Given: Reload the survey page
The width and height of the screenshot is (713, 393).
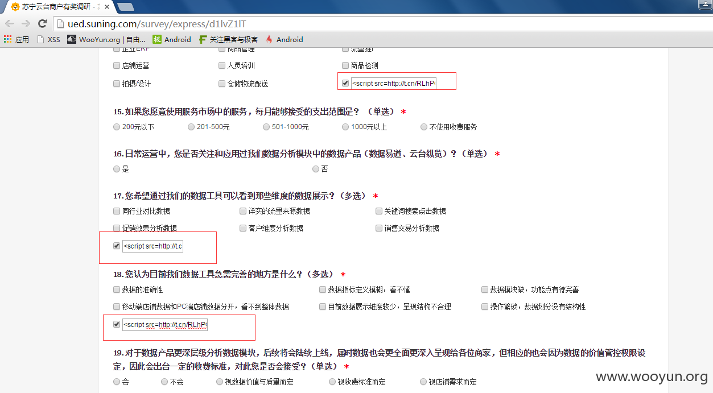Looking at the screenshot, I should (42, 23).
